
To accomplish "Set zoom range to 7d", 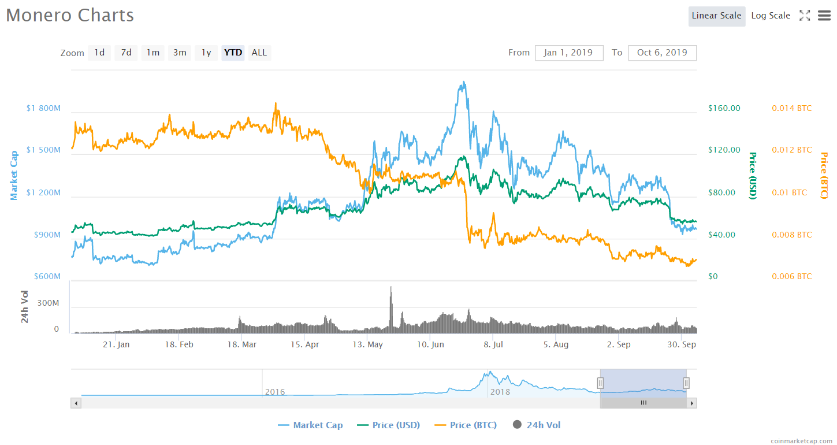I will click(x=126, y=53).
